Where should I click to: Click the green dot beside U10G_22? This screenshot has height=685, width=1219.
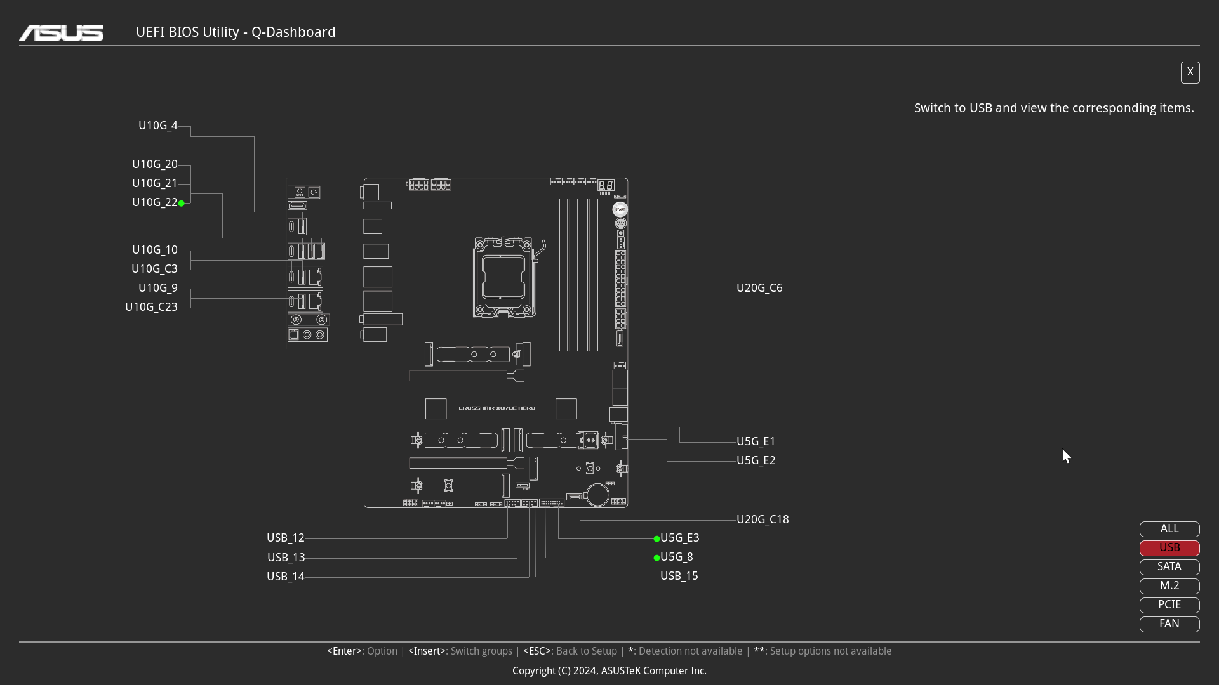point(182,203)
